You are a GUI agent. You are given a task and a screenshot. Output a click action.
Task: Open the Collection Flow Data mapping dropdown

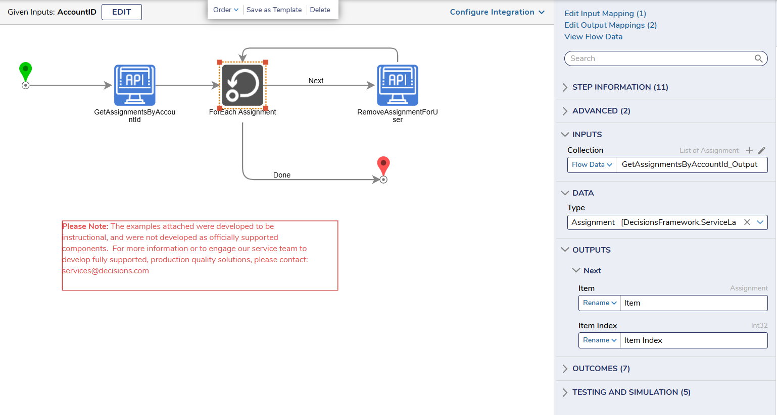592,165
